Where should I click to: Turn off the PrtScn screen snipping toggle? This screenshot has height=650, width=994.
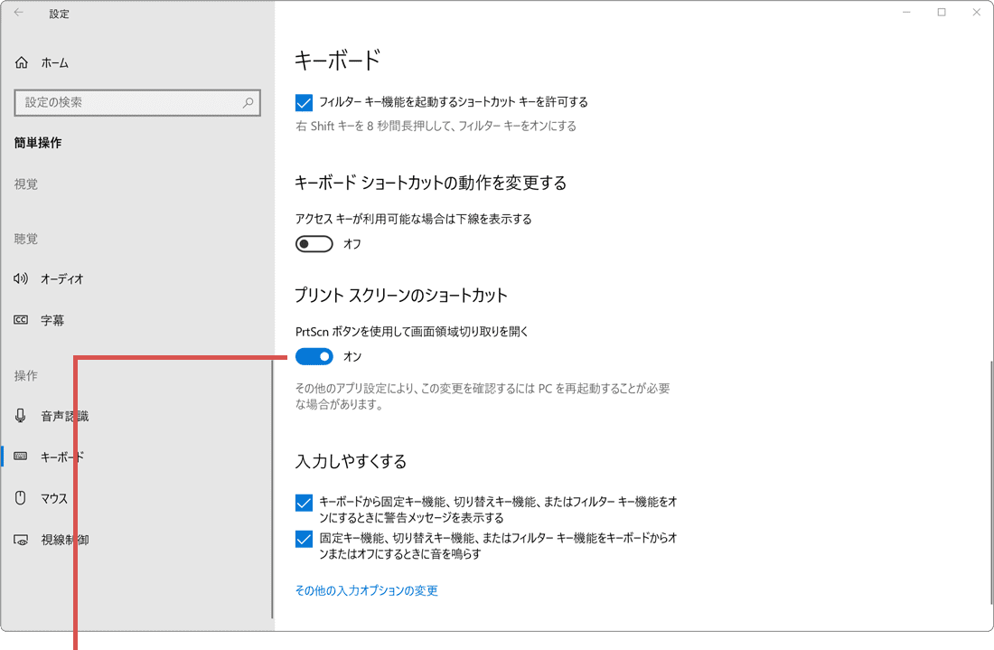(x=314, y=356)
